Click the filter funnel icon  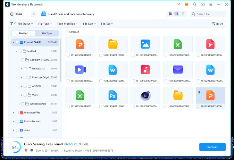[x=11, y=24]
